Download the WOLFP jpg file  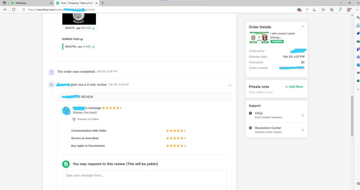pyautogui.click(x=93, y=28)
